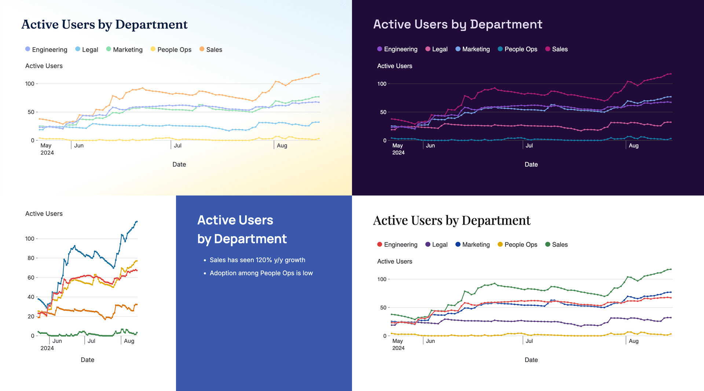Viewport: 704px width, 391px height.
Task: Click the green Sales legend dot in bottom-right chart
Action: 548,244
